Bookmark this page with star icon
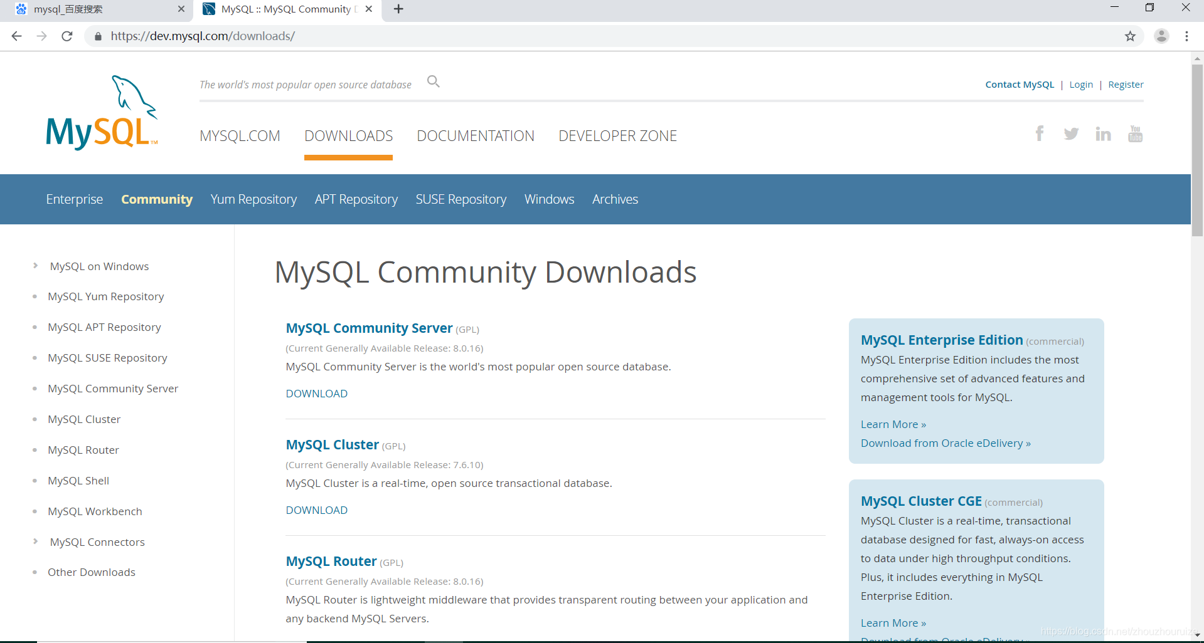 pos(1130,36)
